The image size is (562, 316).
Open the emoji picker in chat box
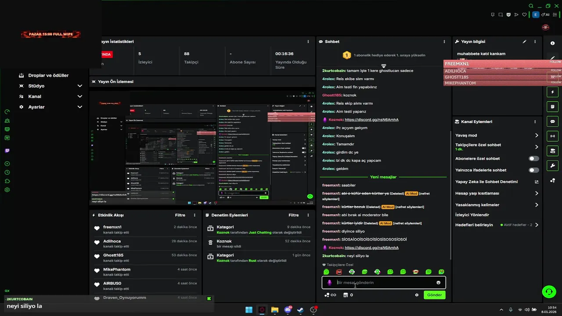point(438,283)
